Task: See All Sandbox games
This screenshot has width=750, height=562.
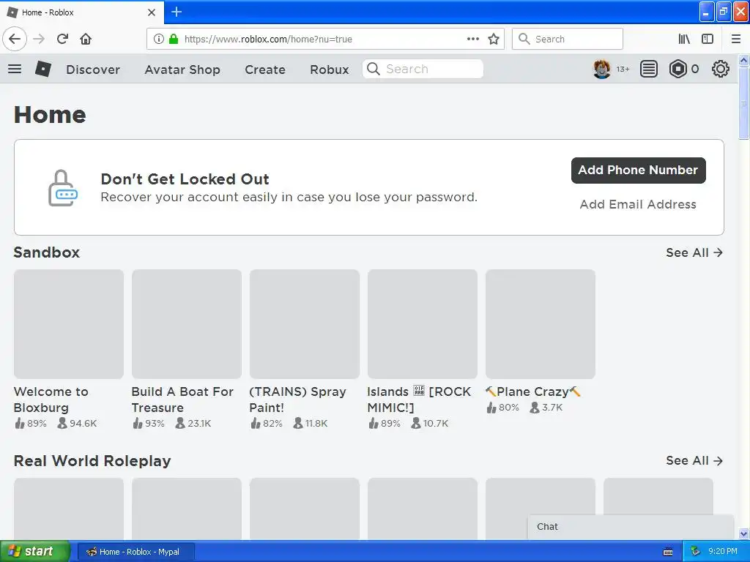Action: [x=694, y=252]
